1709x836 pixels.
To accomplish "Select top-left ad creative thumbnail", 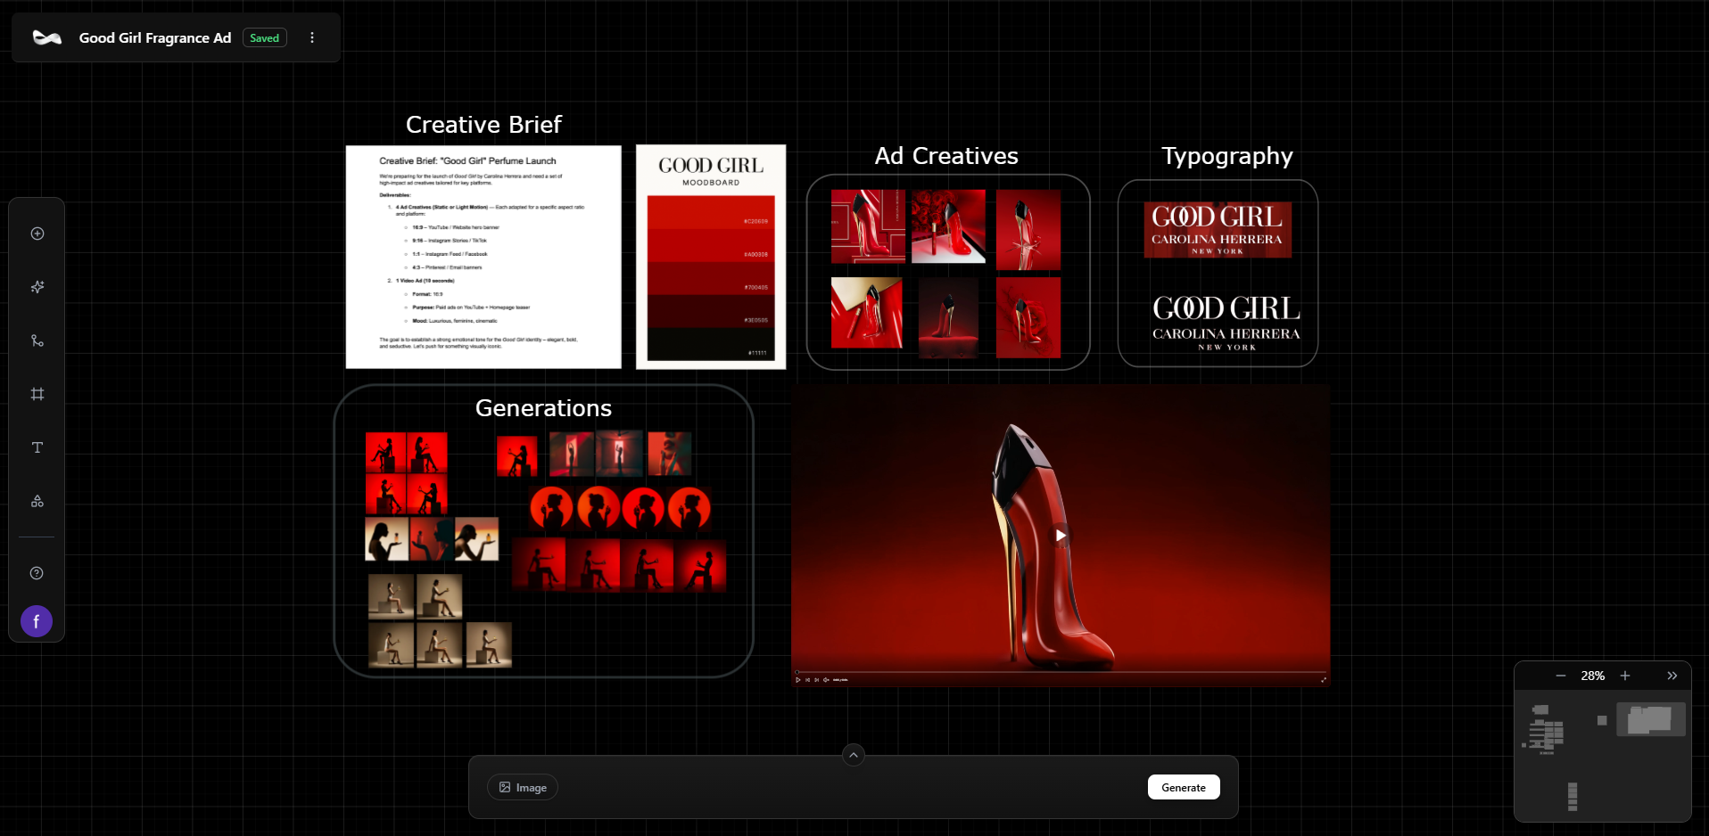I will (x=868, y=226).
